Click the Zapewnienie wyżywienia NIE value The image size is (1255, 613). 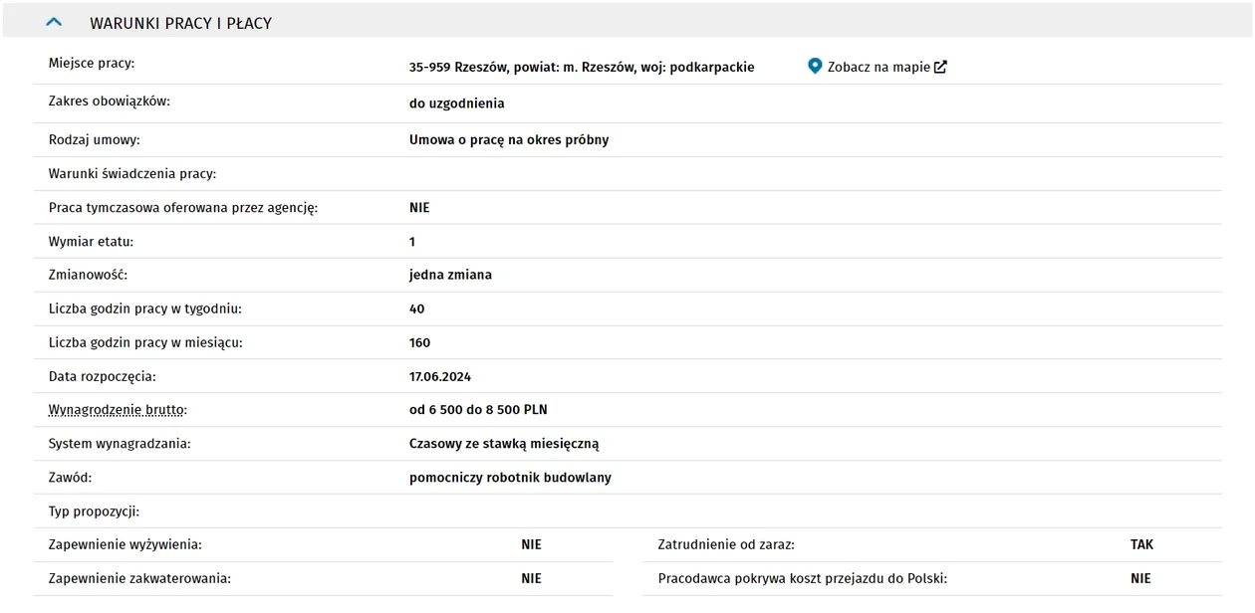pyautogui.click(x=531, y=544)
